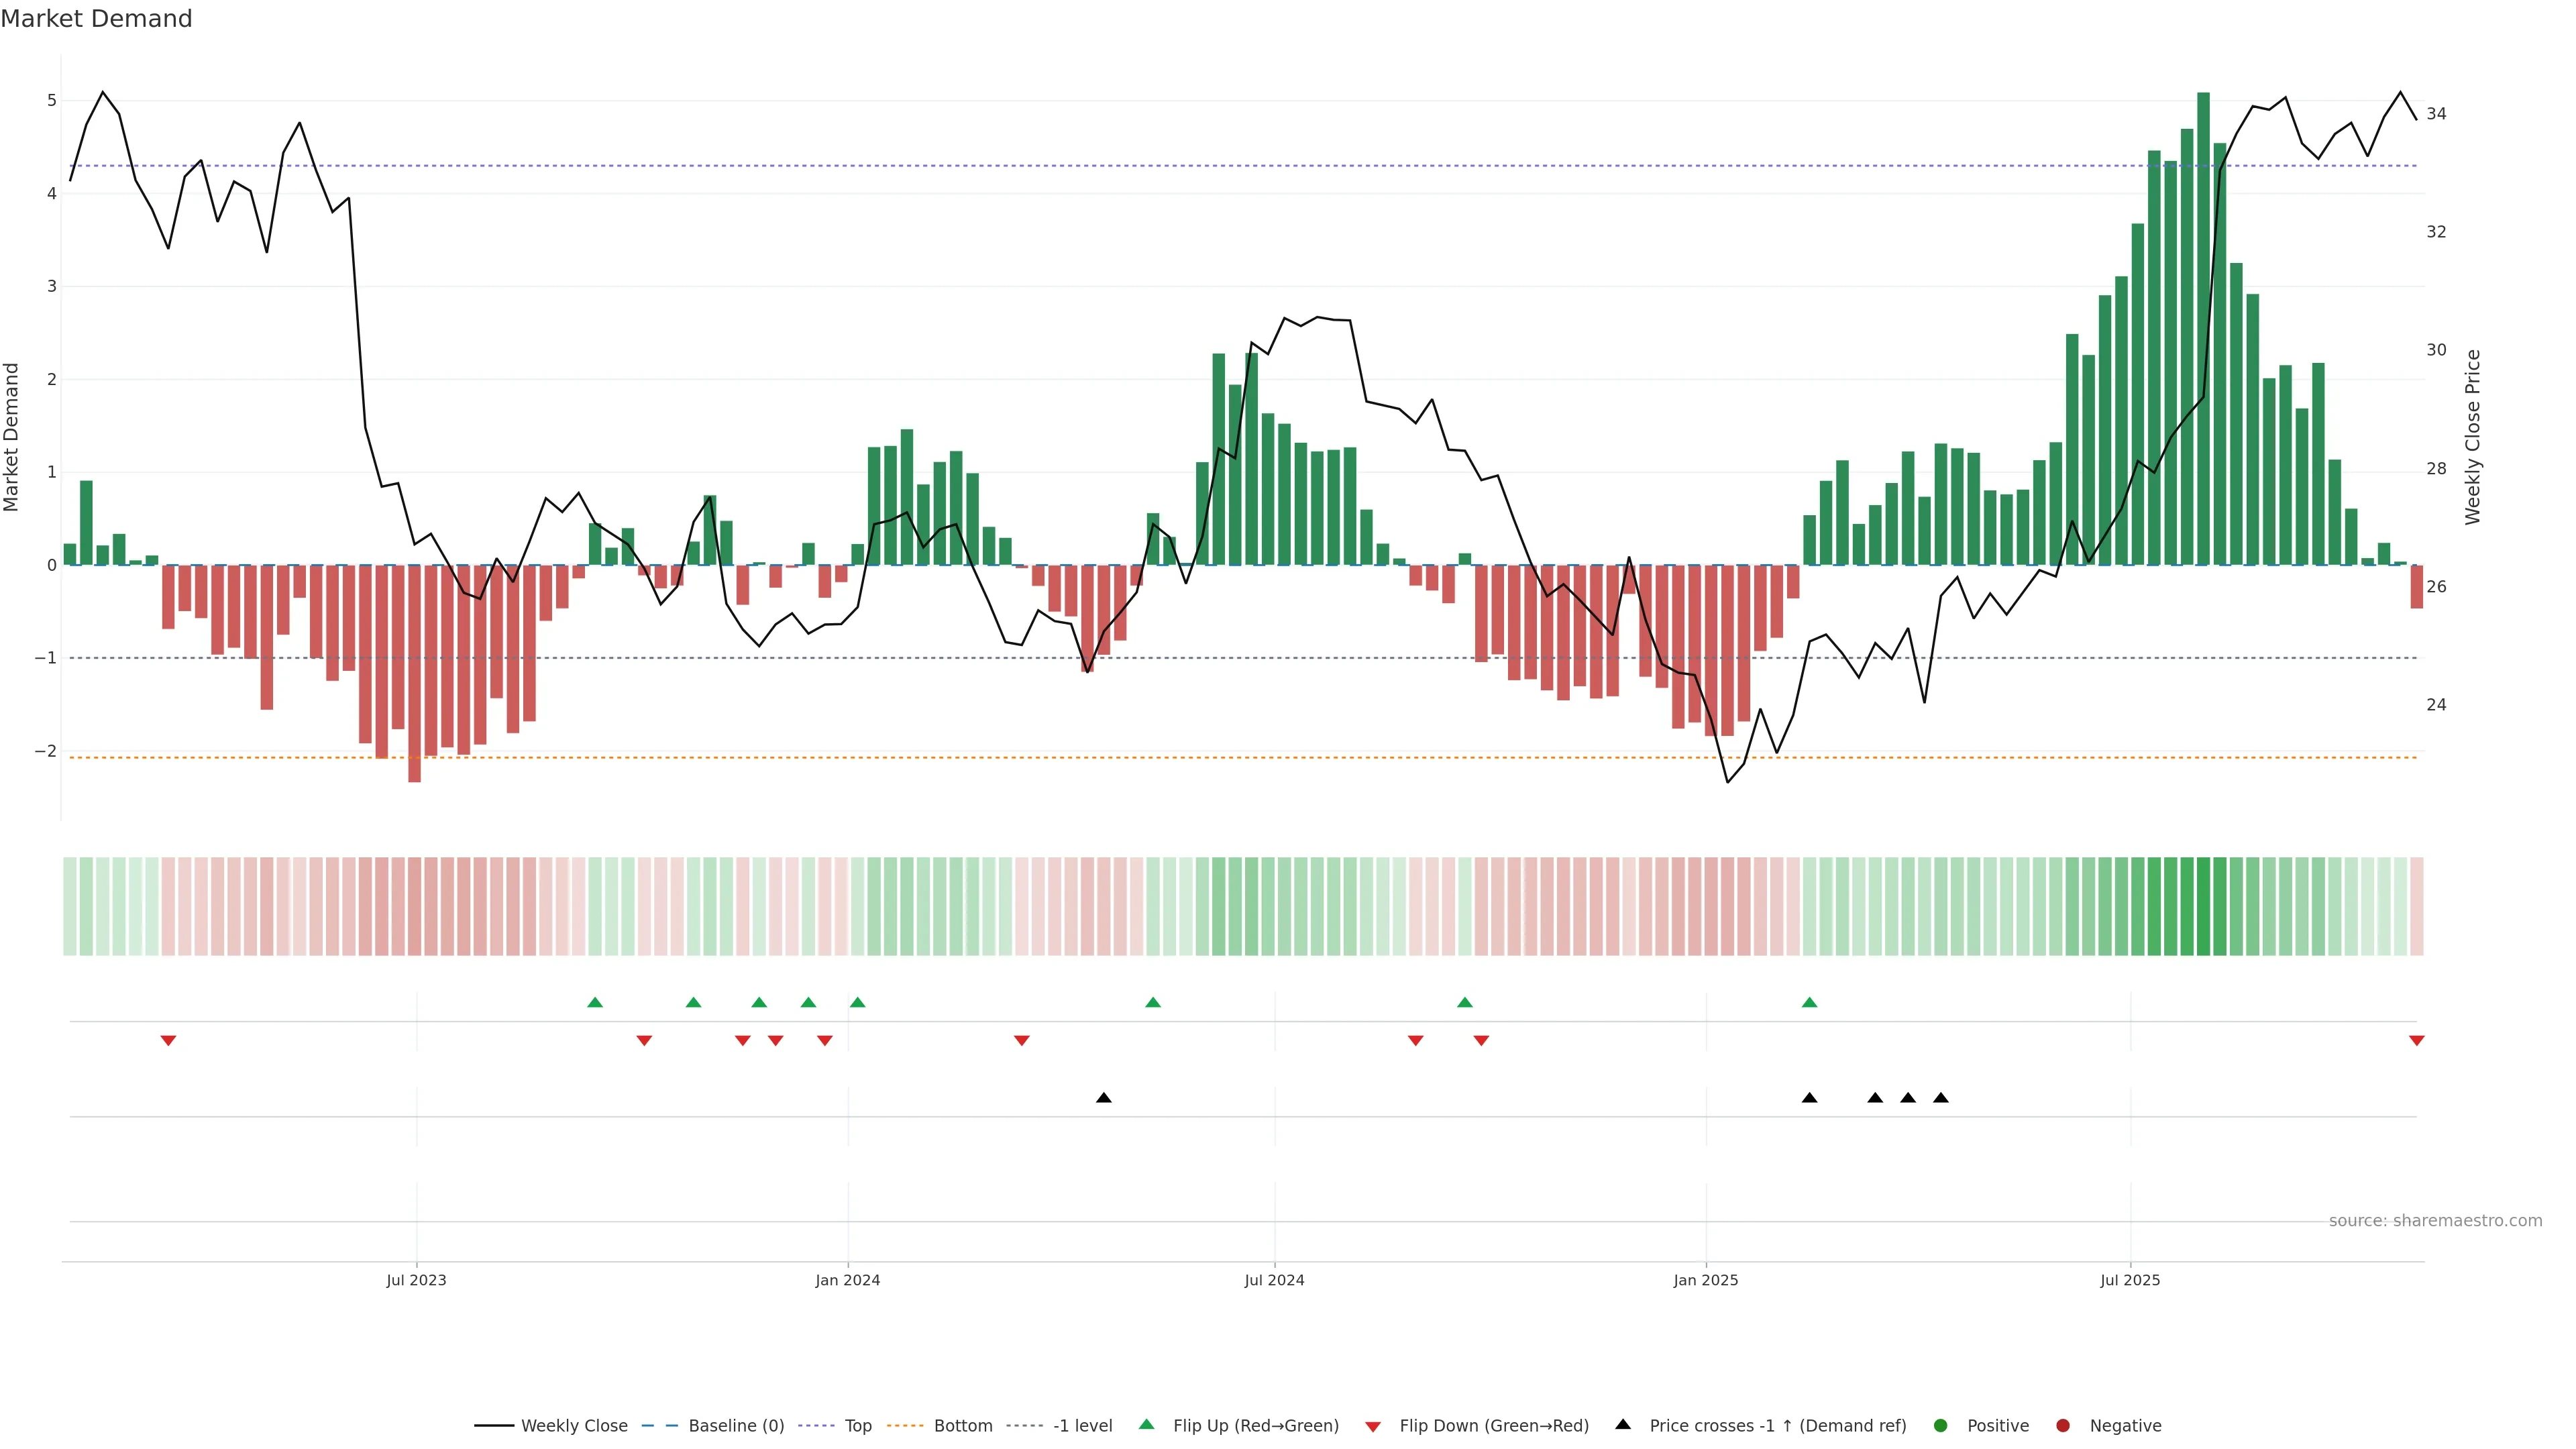Screen dimensions: 2576x1449
Task: Click the green Flip Up triangle legend icon
Action: 1146,1424
